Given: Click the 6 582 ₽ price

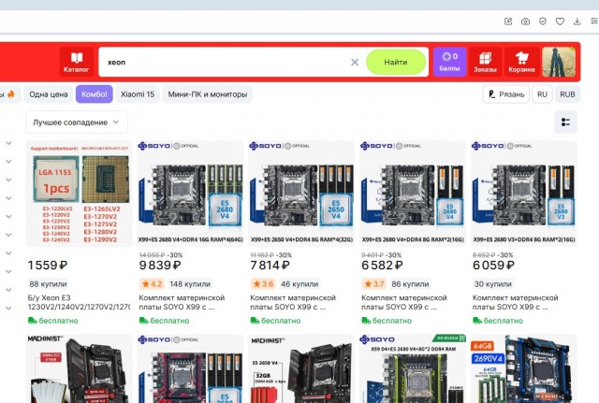Looking at the screenshot, I should pyautogui.click(x=383, y=266).
